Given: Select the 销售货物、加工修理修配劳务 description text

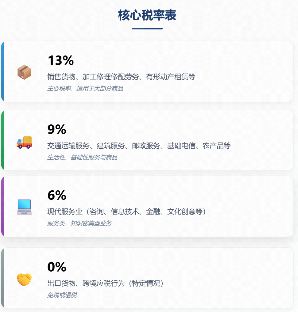Looking at the screenshot, I should [x=121, y=77].
